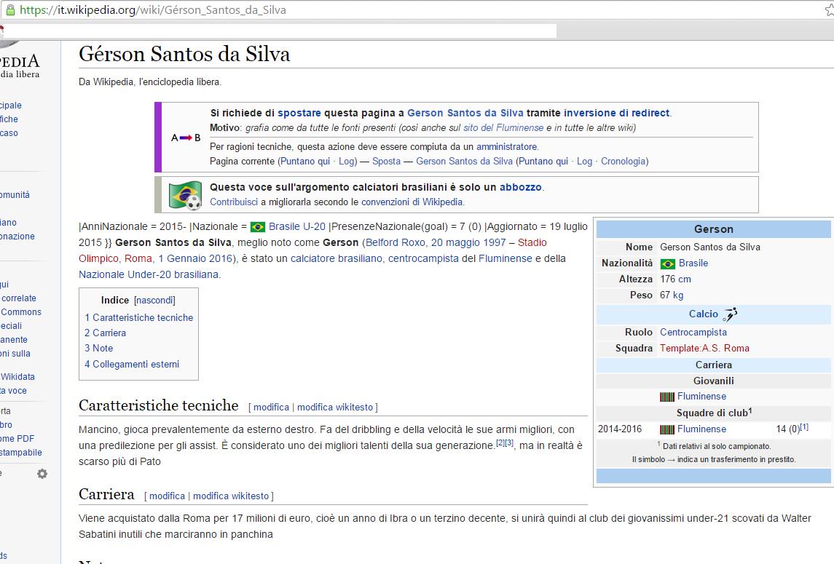Open 'Belford Roxo' birthplace link

pos(396,242)
